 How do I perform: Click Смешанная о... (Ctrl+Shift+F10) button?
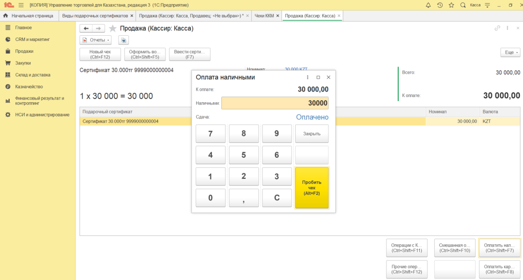coord(455,248)
